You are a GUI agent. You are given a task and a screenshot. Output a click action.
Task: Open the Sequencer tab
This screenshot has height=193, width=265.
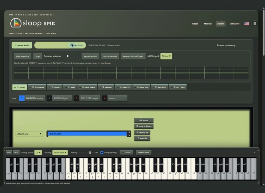37,87
